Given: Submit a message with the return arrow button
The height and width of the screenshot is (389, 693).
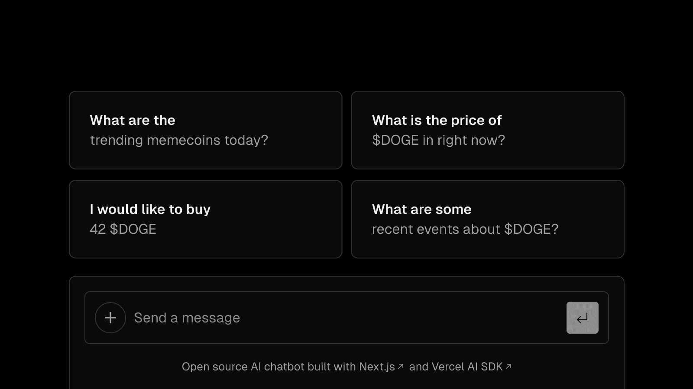Looking at the screenshot, I should tap(582, 318).
